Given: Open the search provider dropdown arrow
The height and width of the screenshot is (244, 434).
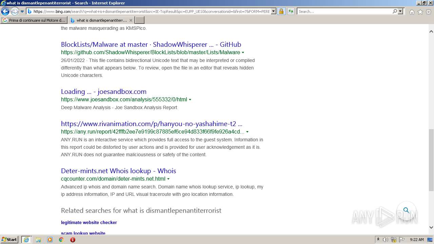Looking at the screenshot, I should pos(400,12).
